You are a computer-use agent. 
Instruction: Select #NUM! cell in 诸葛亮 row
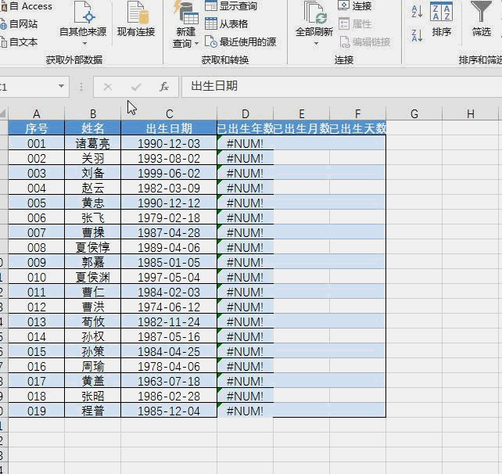[246, 143]
